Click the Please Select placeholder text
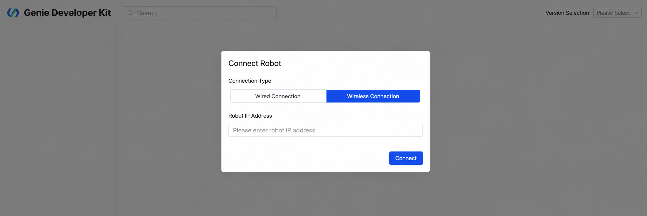This screenshot has width=647, height=216. pos(613,13)
